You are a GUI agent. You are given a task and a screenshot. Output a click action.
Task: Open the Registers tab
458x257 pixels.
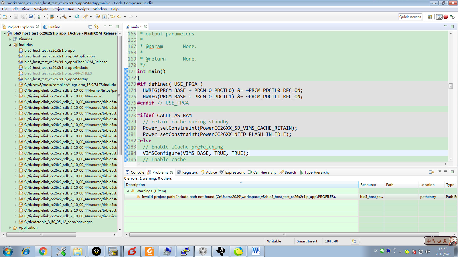tap(187, 172)
